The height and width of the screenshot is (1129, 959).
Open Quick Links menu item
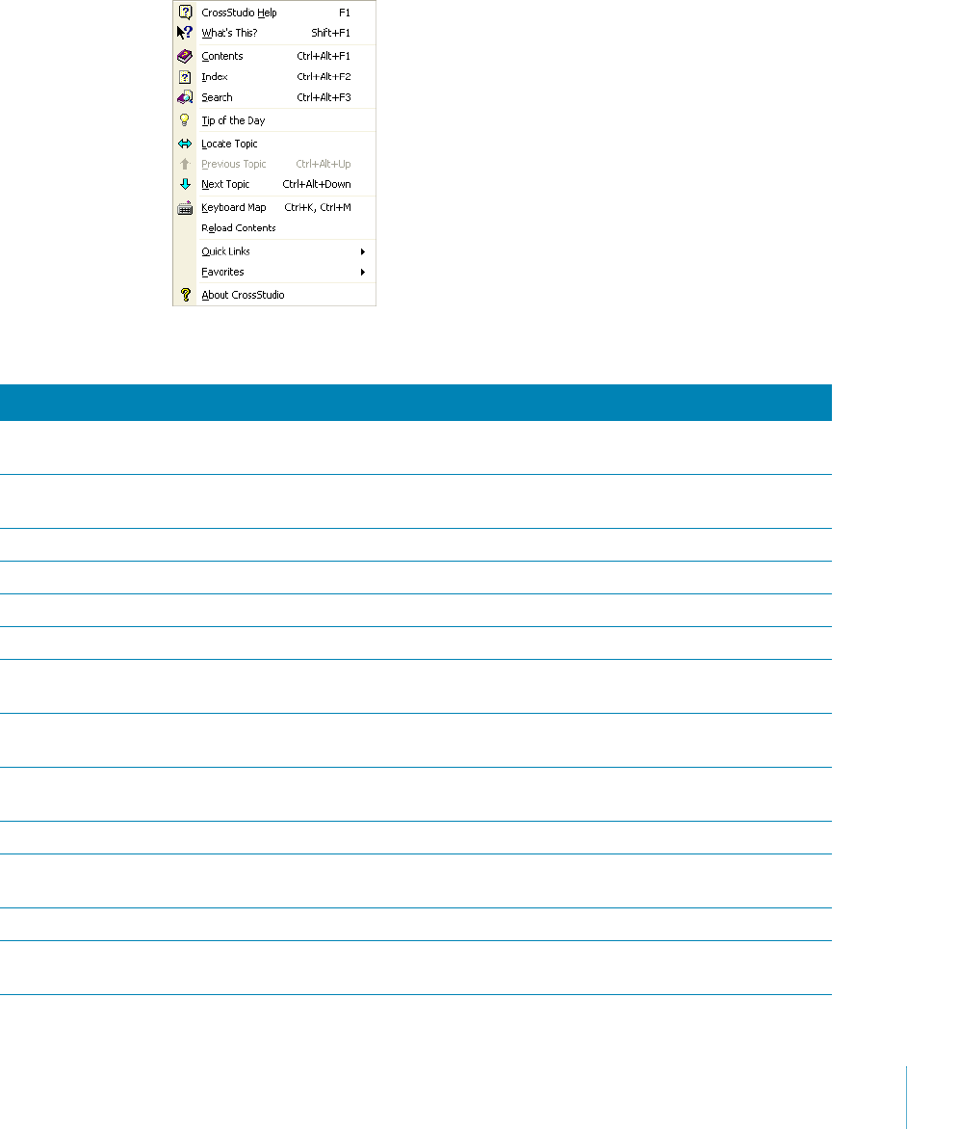pos(274,251)
